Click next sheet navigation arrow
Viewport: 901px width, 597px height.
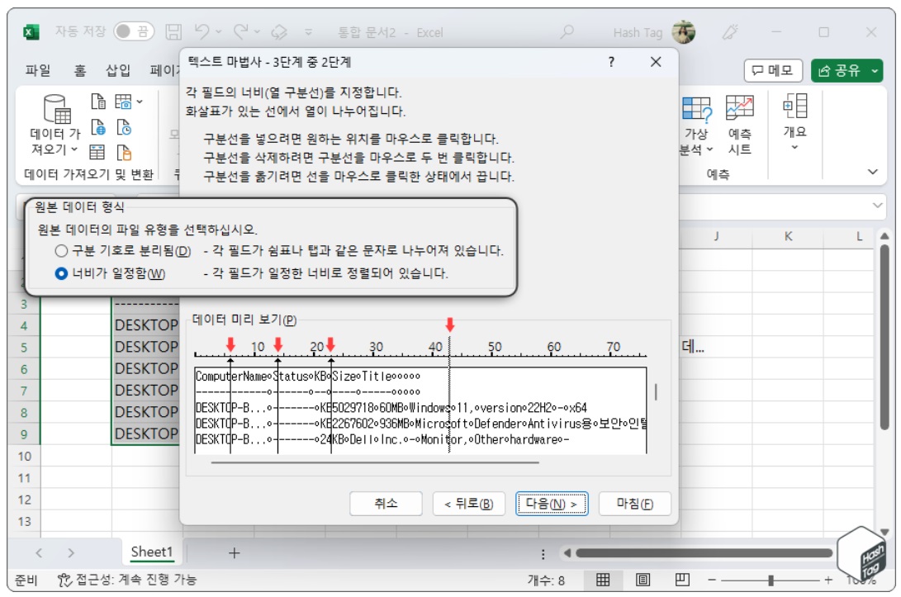(71, 552)
